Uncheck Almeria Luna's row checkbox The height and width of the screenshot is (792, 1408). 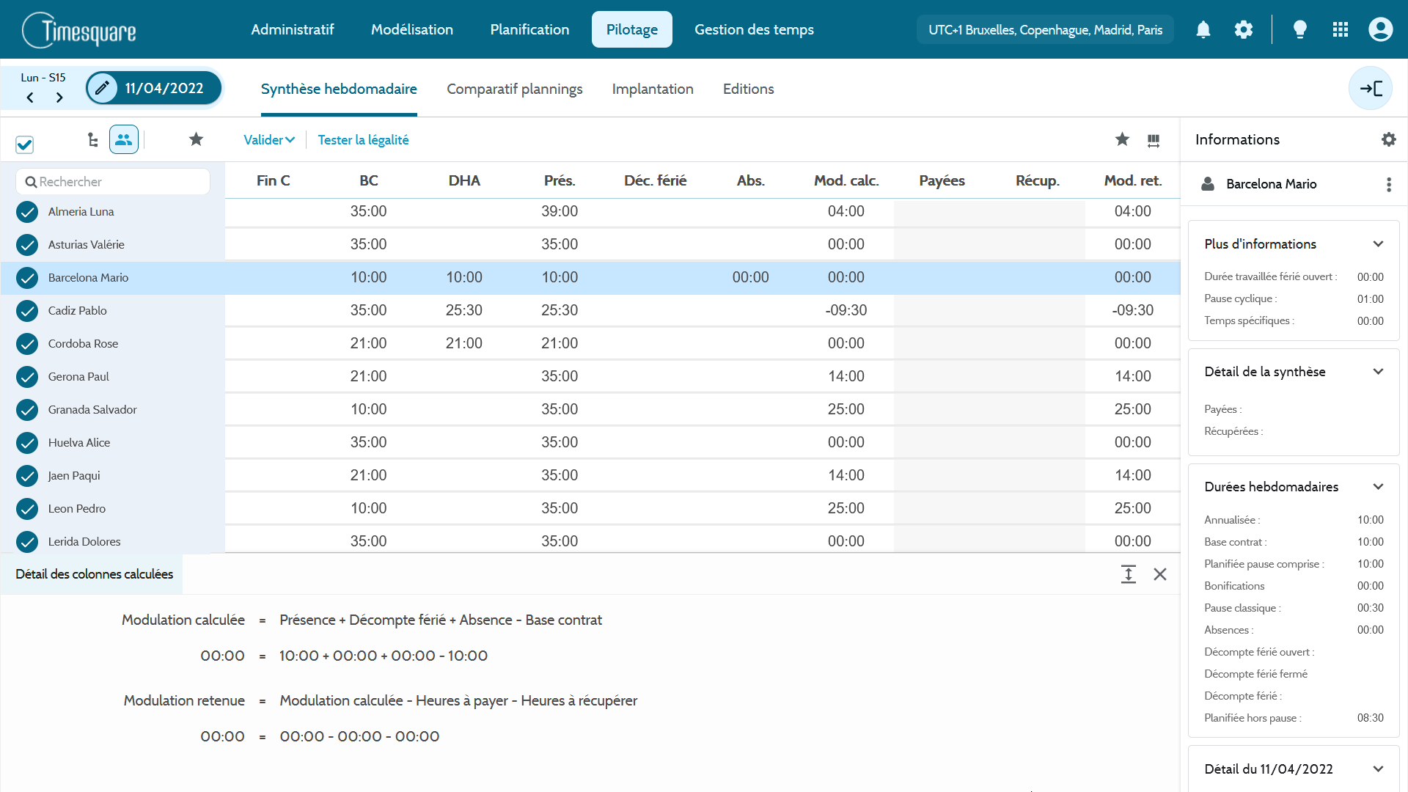pos(27,212)
